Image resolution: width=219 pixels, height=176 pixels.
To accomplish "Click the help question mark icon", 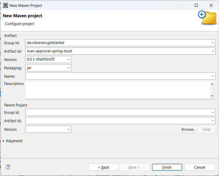I will (8, 167).
